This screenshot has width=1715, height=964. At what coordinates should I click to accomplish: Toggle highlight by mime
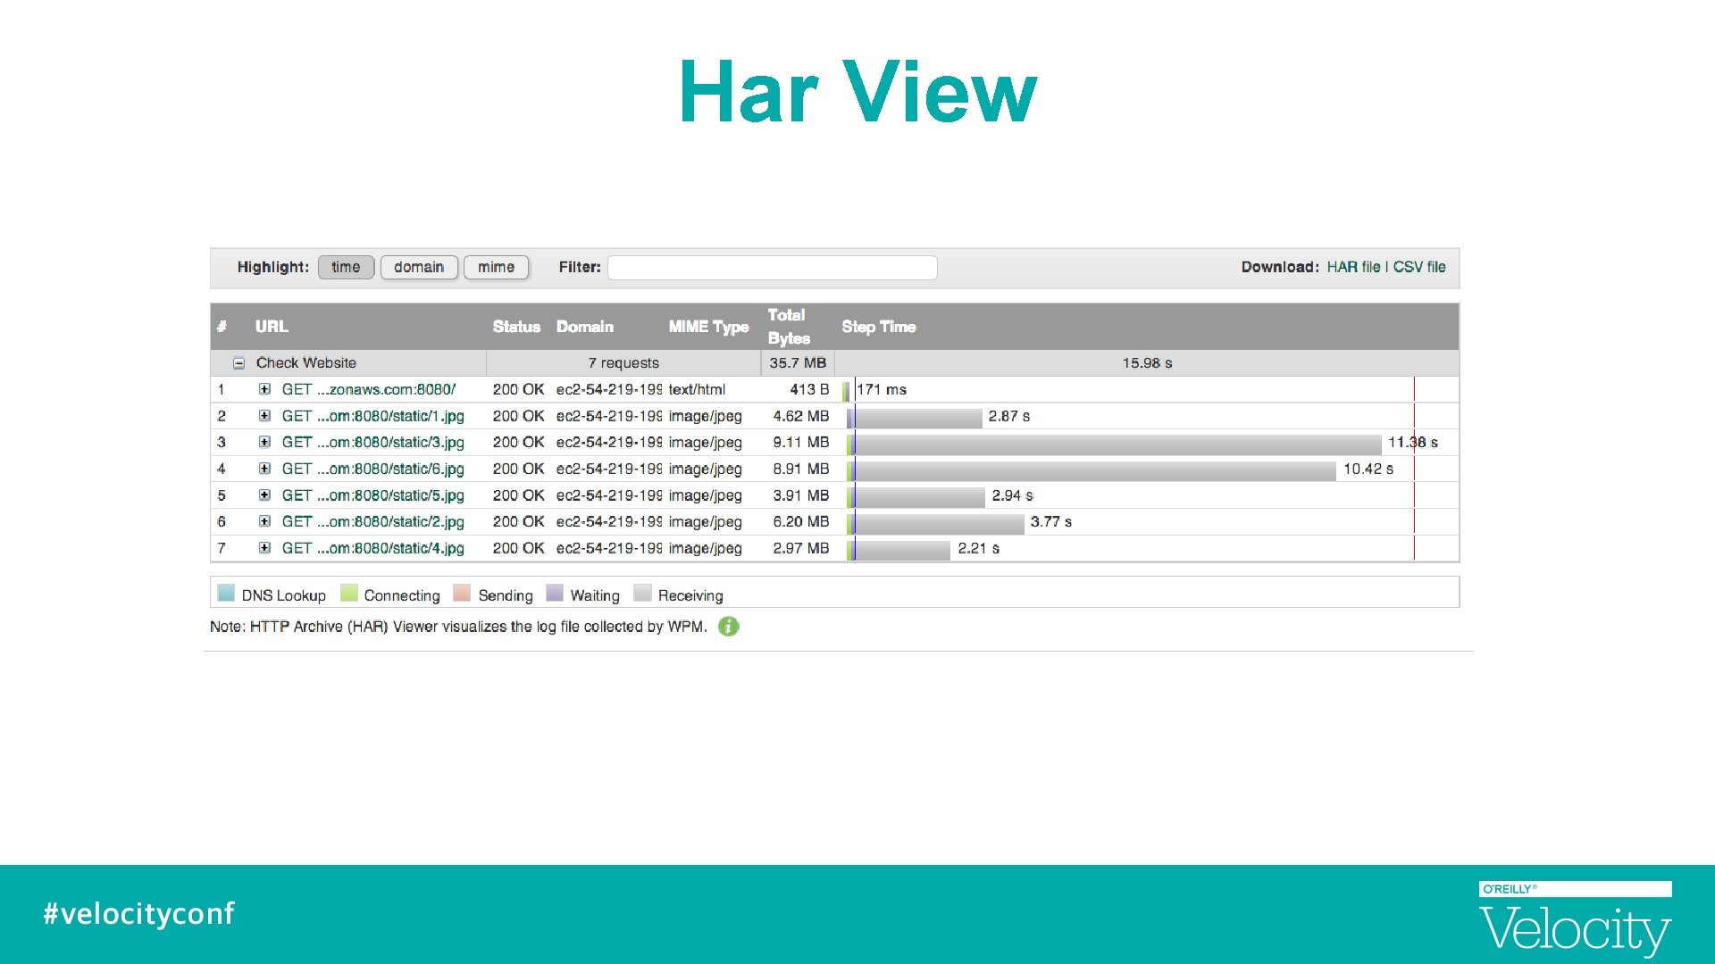496,267
